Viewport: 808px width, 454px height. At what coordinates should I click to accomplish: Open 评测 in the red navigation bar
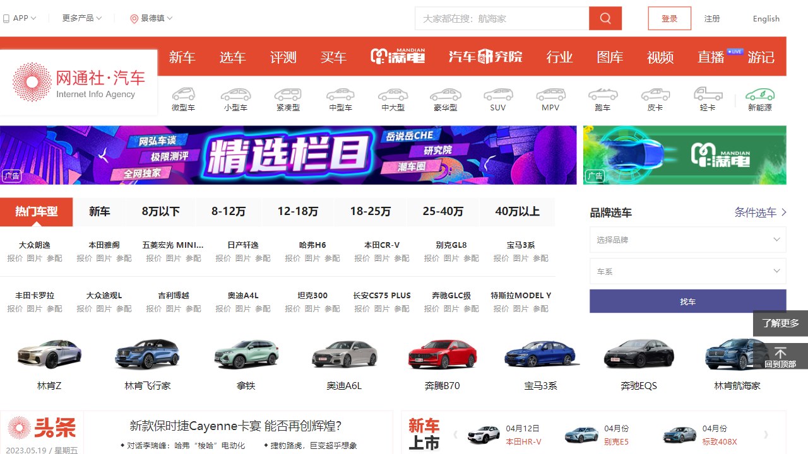283,57
